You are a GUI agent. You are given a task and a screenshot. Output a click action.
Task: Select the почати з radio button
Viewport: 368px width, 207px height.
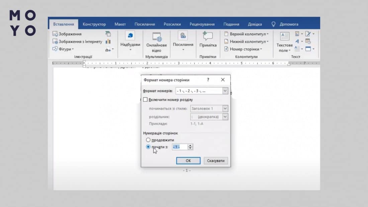[148, 147]
